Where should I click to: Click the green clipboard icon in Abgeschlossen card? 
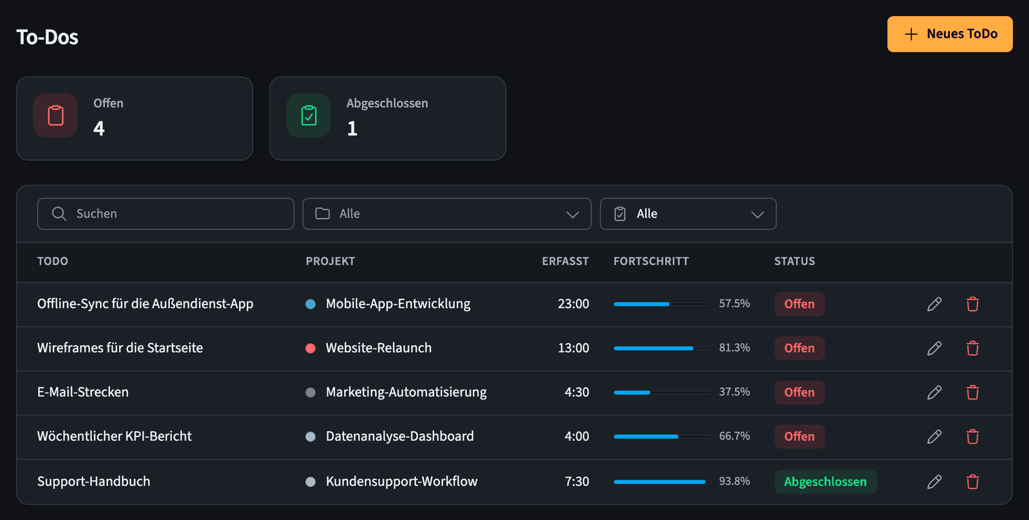[309, 116]
